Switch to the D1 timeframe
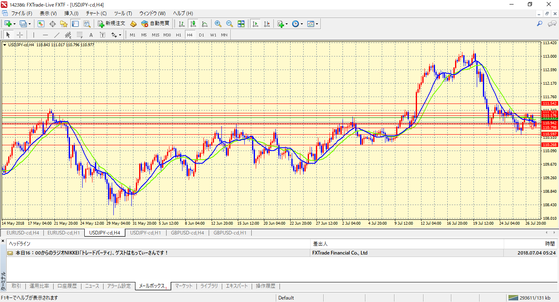This screenshot has height=302, width=559. [201, 35]
